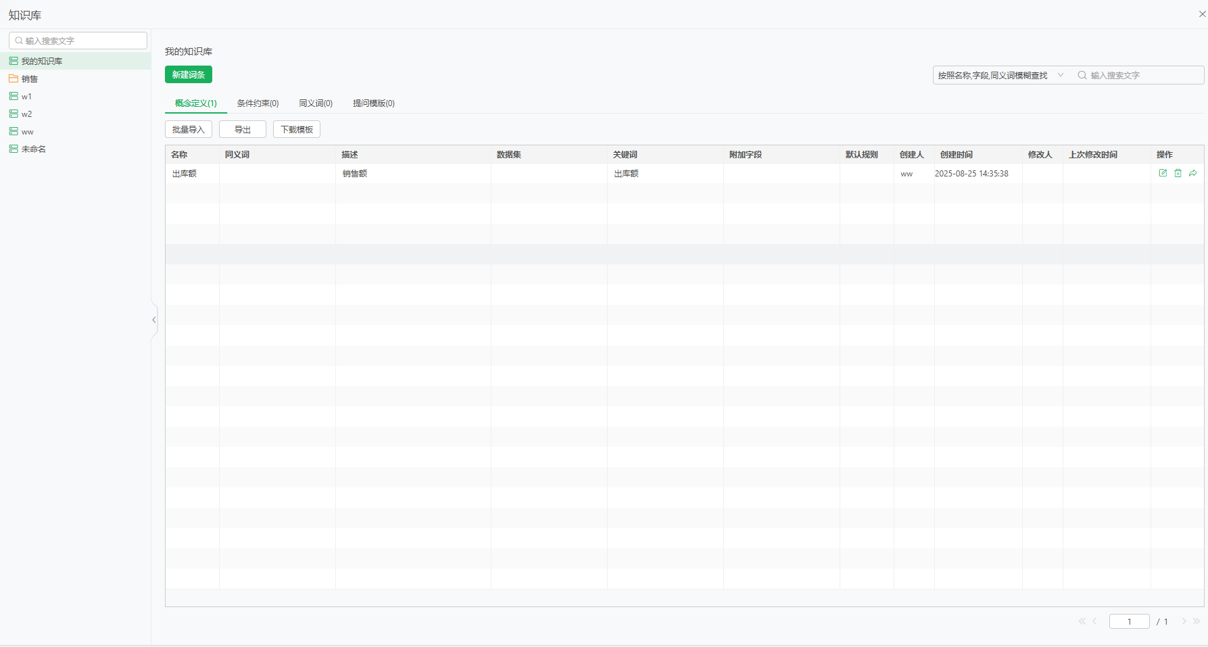Screen dimensions: 1208x647
Task: Collapse the left sidebar panel handle
Action: 154,320
